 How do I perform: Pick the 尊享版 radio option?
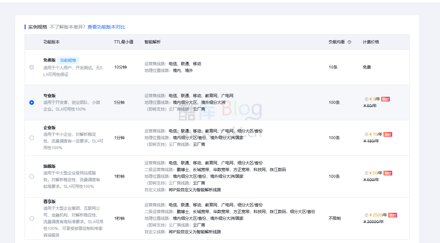(x=32, y=218)
